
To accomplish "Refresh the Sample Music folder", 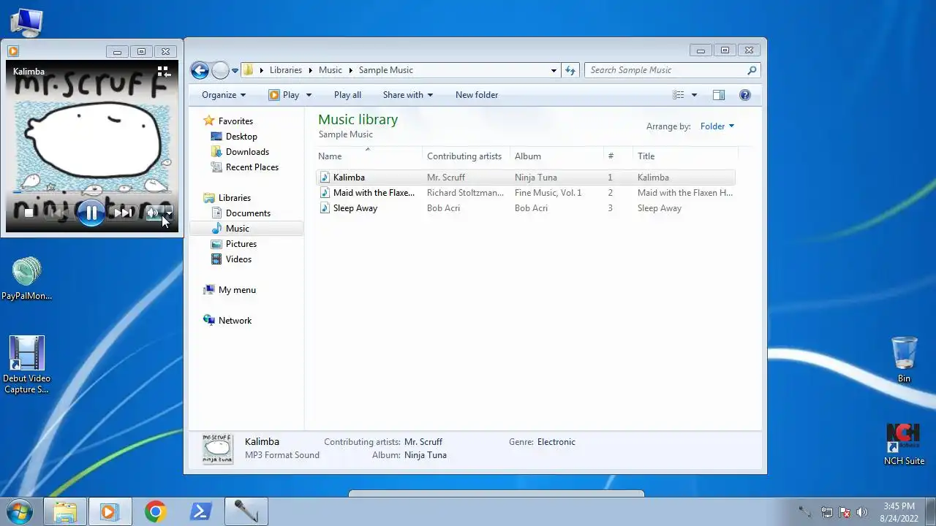I will pos(570,70).
